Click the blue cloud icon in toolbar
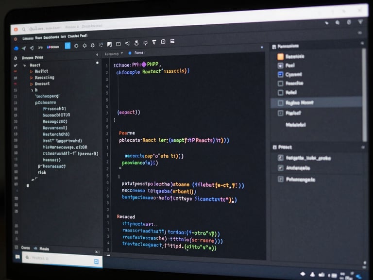Image resolution: width=373 pixels, height=280 pixels. click(x=16, y=49)
